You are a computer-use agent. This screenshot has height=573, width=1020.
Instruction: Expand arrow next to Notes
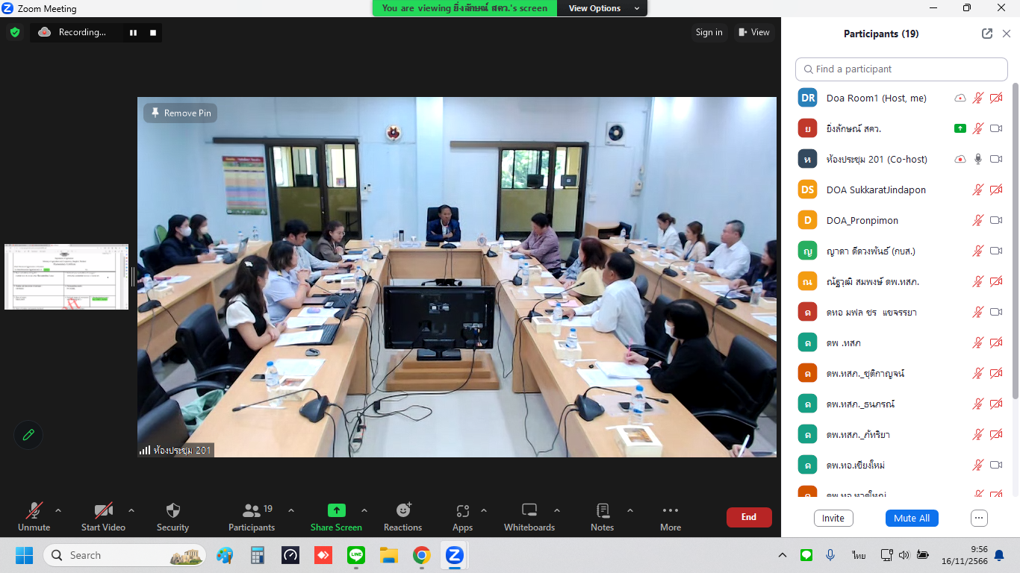click(630, 510)
